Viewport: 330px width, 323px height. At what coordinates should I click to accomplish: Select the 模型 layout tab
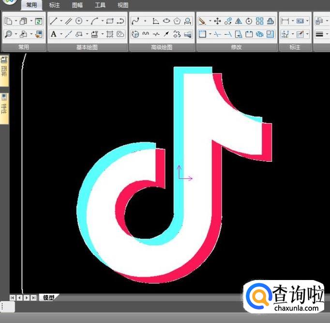48,298
